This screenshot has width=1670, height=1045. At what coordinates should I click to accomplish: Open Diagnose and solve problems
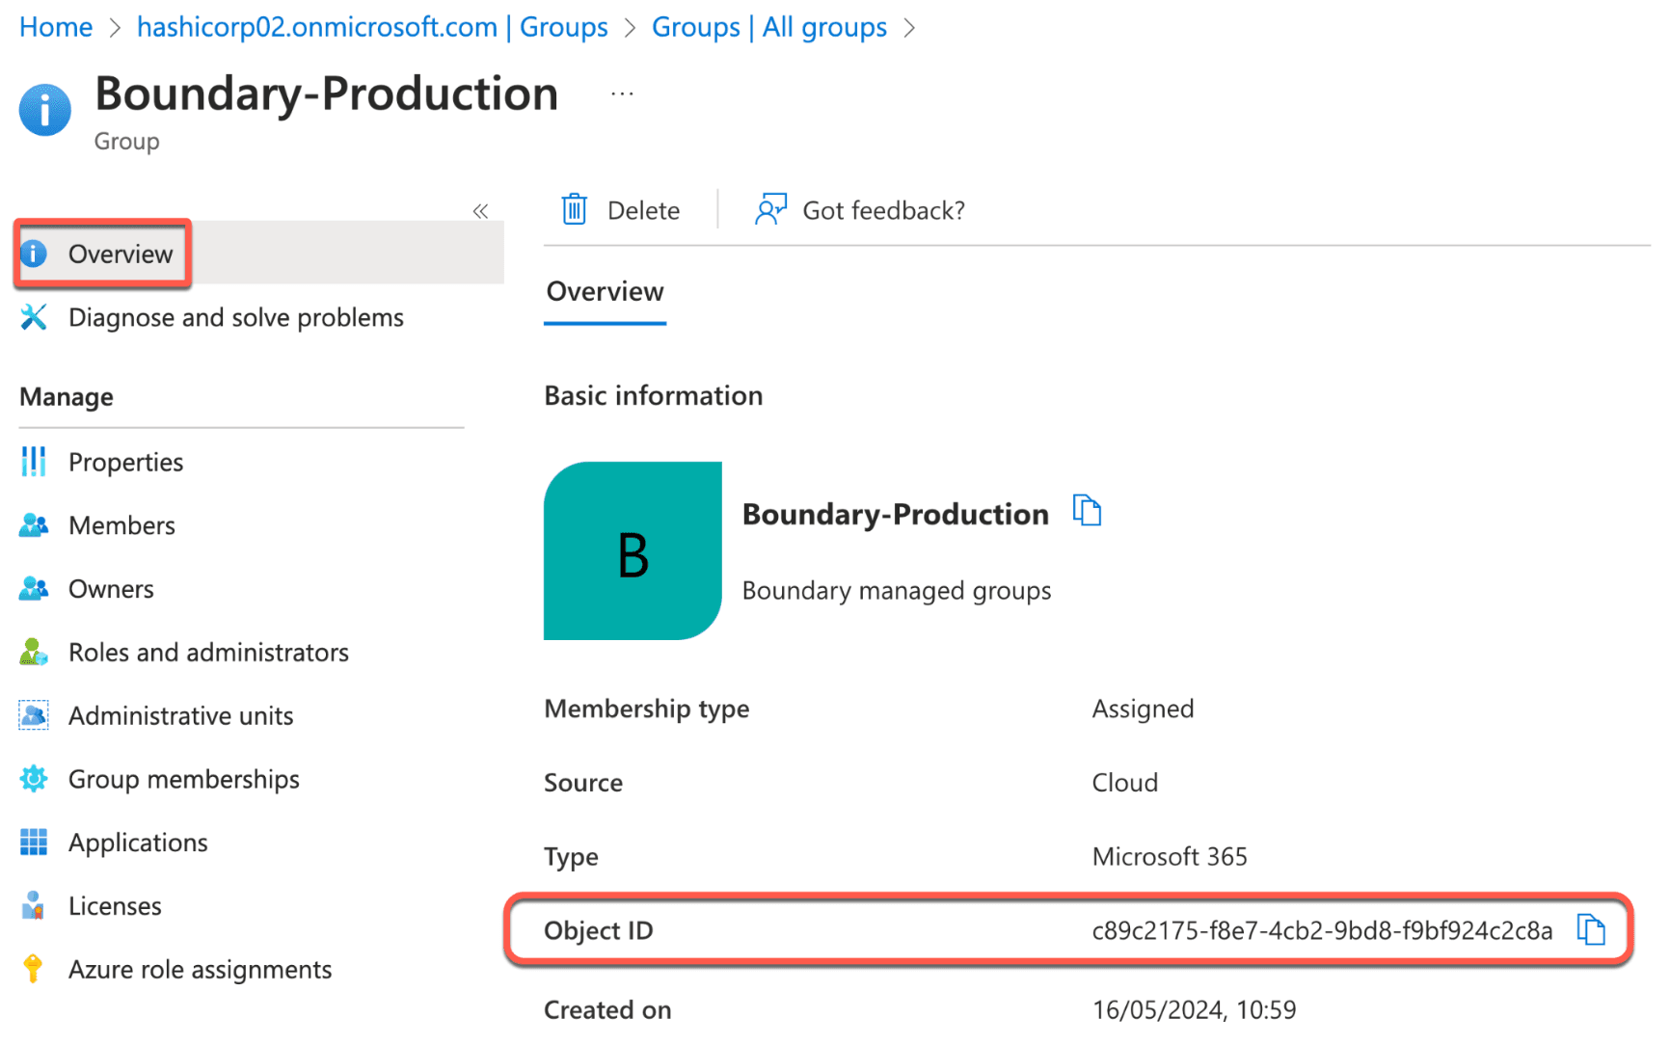[235, 317]
